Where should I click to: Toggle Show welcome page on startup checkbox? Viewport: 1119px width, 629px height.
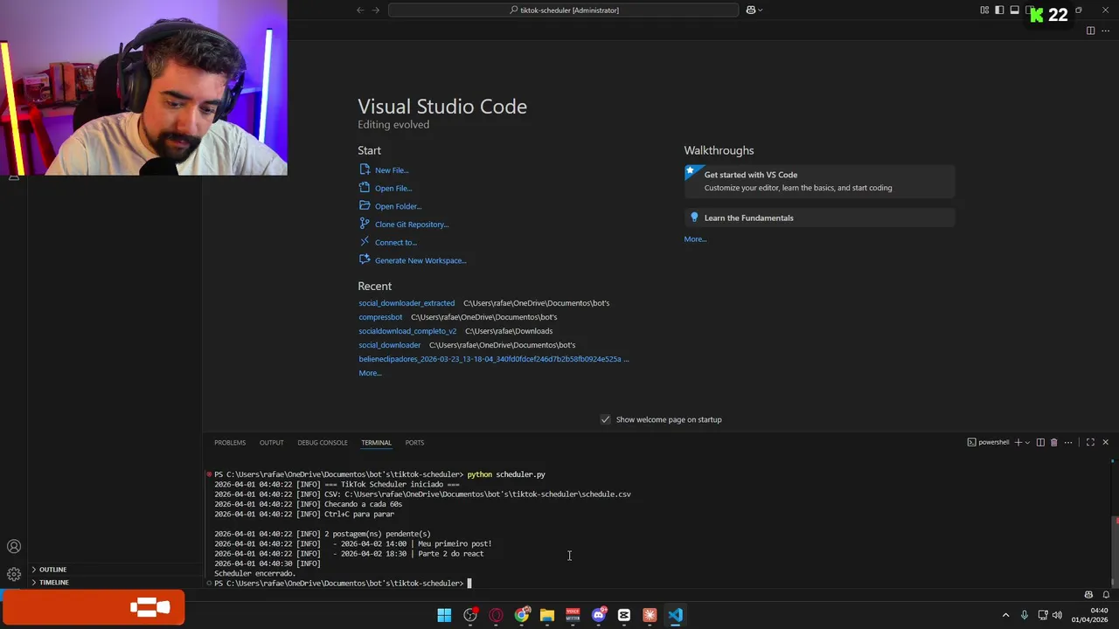point(605,419)
